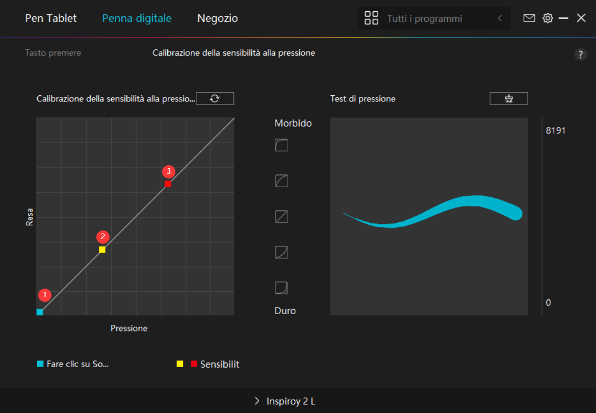Reset the pressure curve with refresh icon
Image resolution: width=596 pixels, height=413 pixels.
click(x=215, y=98)
